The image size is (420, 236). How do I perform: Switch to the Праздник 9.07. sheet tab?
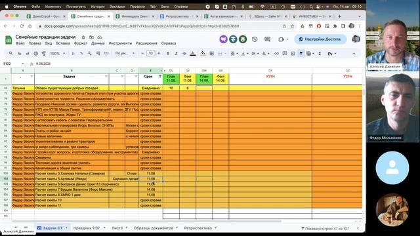(87, 228)
